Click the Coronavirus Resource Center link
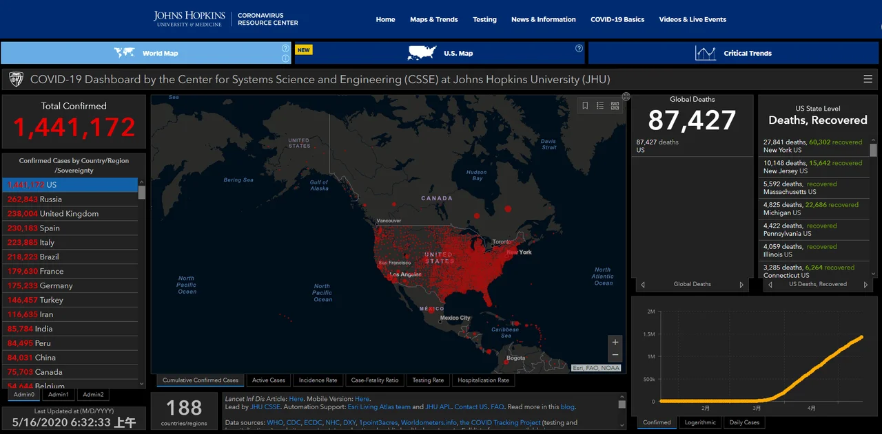 (268, 19)
